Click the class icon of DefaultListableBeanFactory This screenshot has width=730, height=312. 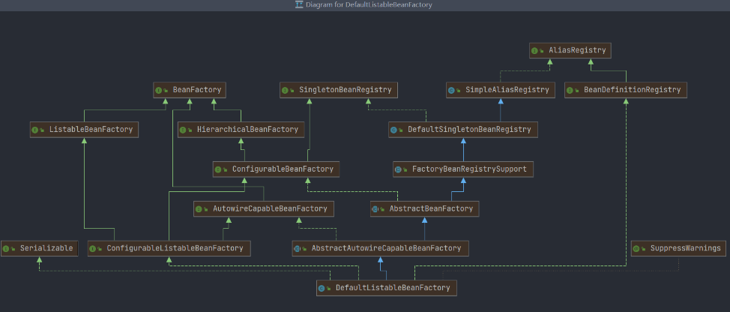coord(322,288)
